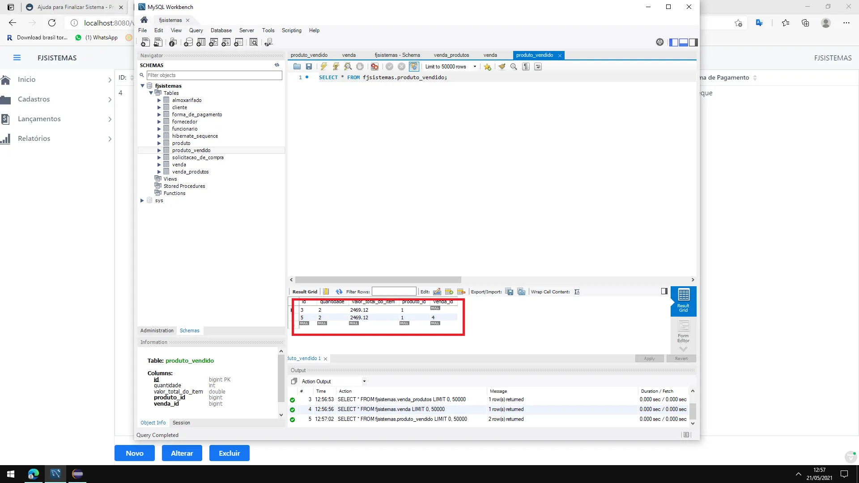Save the SQL script to file

point(309,67)
